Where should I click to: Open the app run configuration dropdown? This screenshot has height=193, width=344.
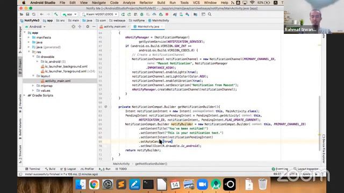tap(69, 14)
